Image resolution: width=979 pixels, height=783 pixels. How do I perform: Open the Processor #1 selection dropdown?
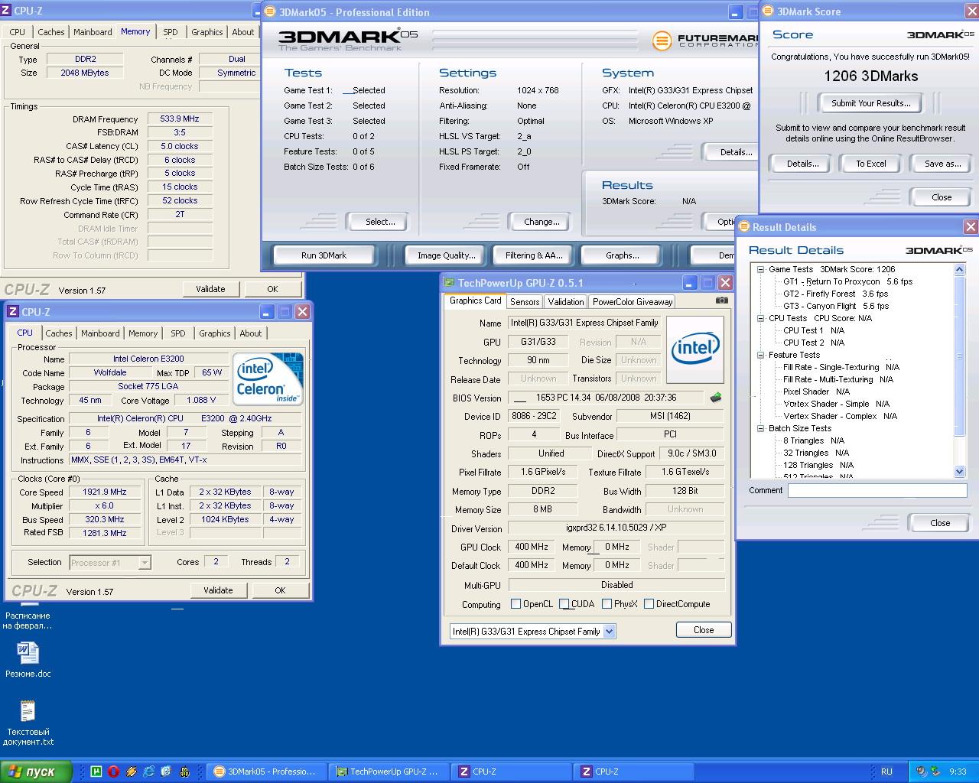(x=145, y=563)
